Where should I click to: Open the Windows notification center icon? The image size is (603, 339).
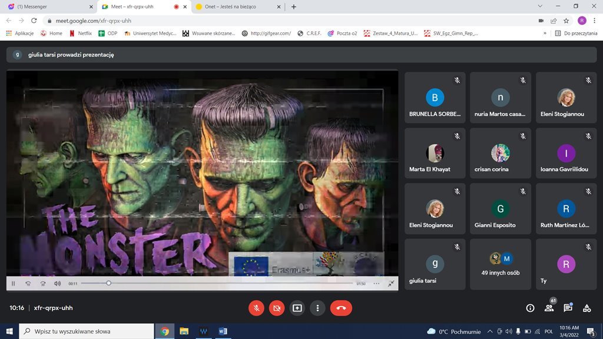tap(591, 331)
